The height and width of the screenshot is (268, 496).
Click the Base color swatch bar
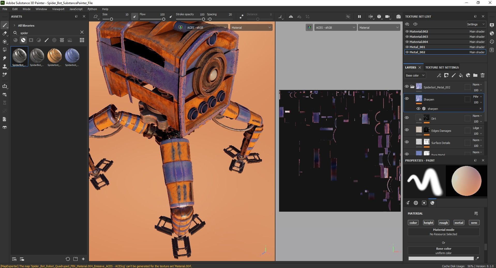pos(441,258)
